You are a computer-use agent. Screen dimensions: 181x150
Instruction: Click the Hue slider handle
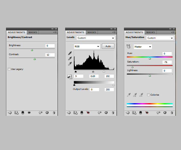(x=150, y=58)
